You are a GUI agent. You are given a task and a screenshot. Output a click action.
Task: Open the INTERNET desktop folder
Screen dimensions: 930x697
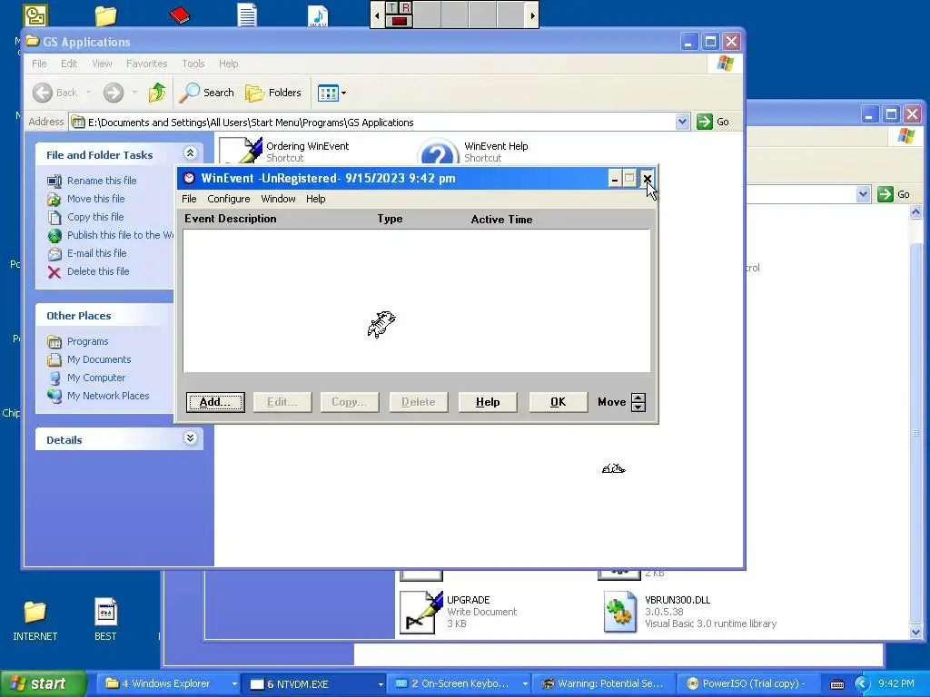coord(35,620)
